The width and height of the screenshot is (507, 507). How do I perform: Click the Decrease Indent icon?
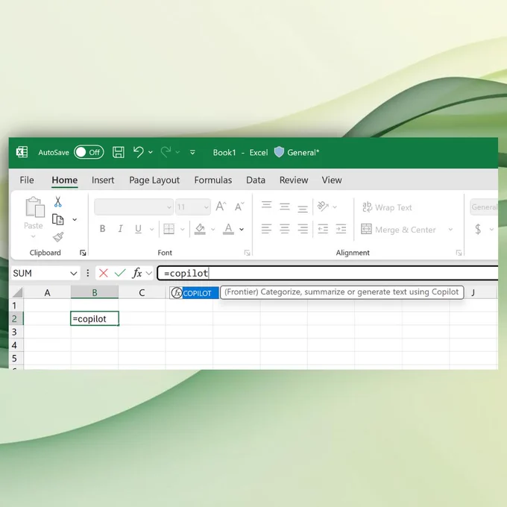coord(323,229)
